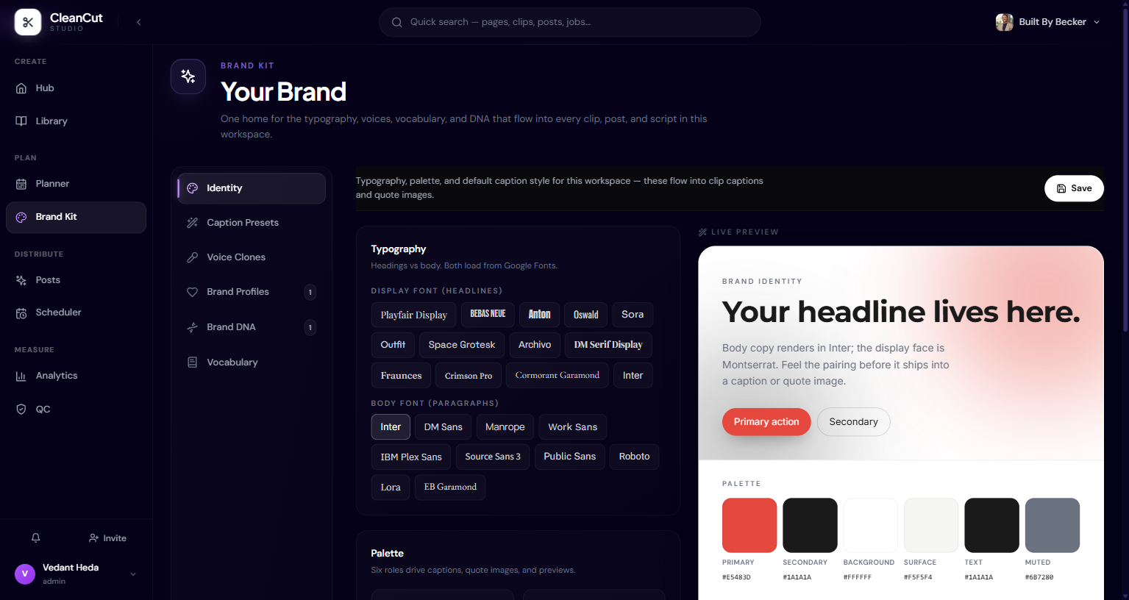Choose Fraunces as display font

(x=401, y=376)
